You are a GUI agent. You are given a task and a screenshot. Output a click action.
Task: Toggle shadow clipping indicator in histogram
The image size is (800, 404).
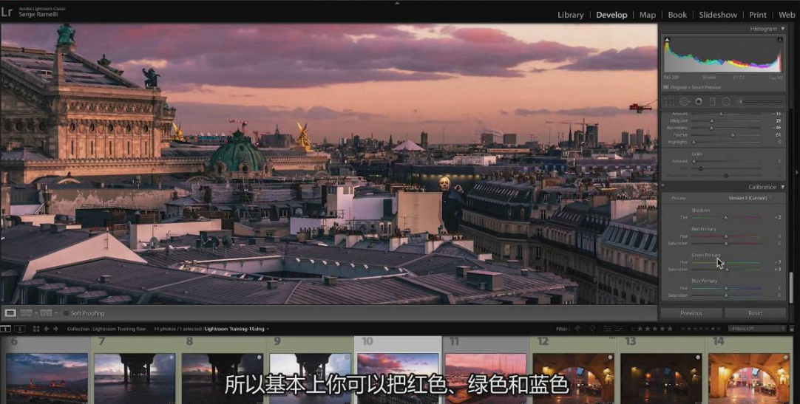point(667,40)
